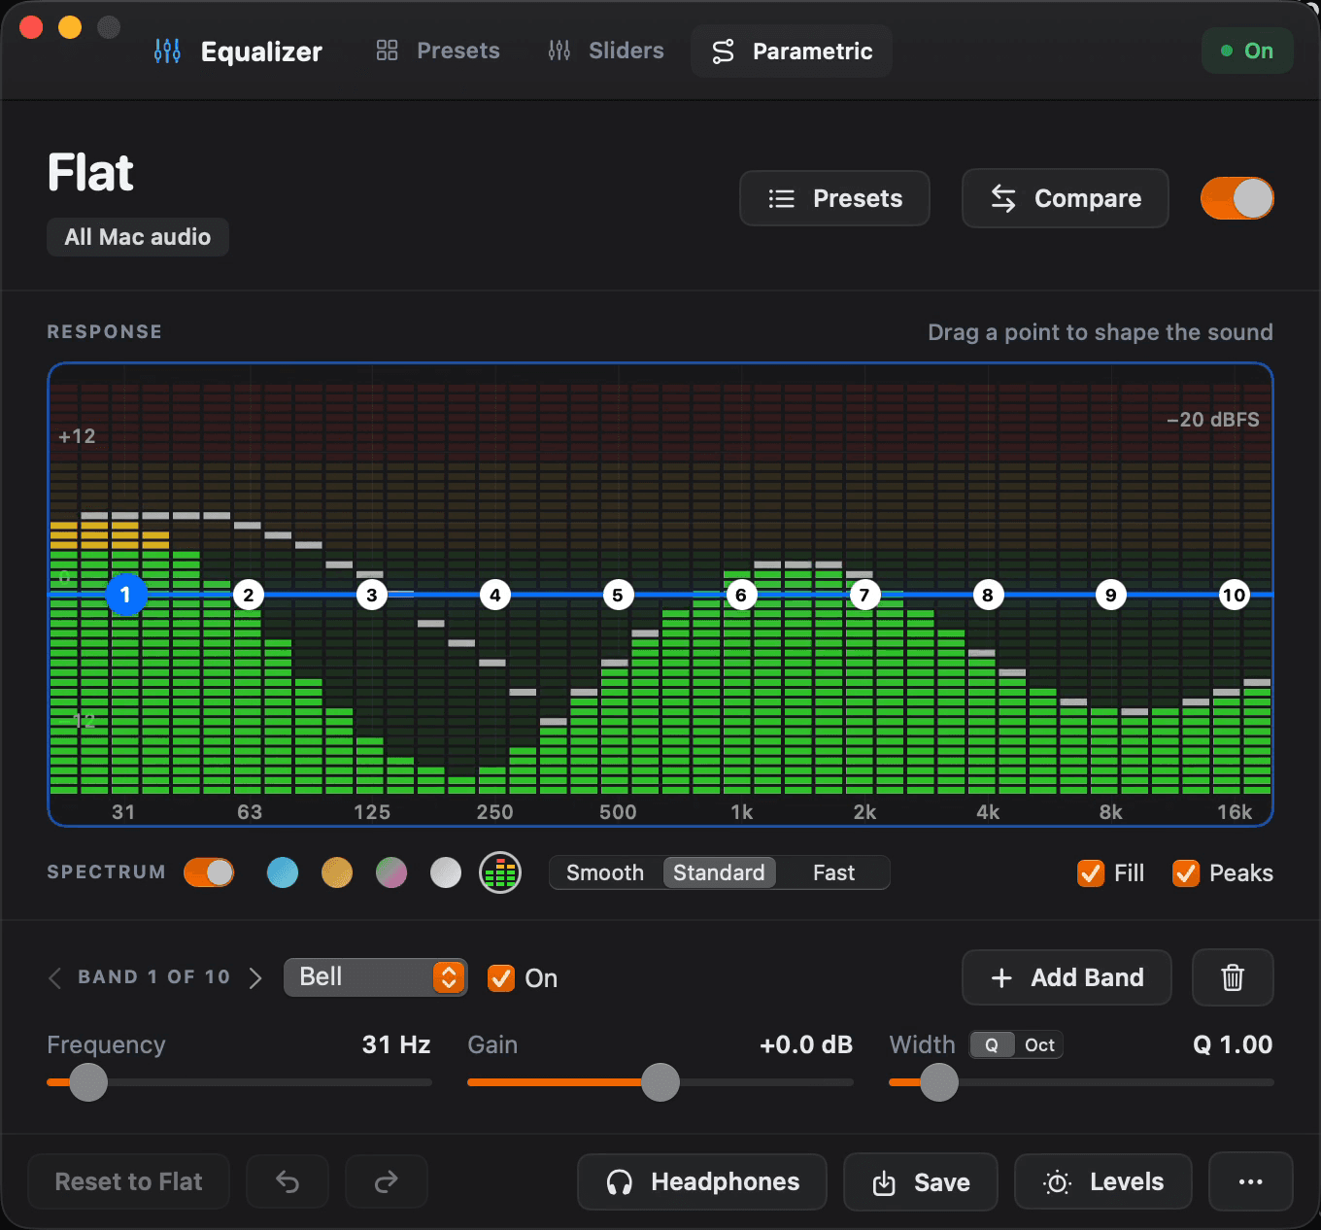Undo the last change
Viewport: 1321px width, 1230px height.
[x=288, y=1181]
